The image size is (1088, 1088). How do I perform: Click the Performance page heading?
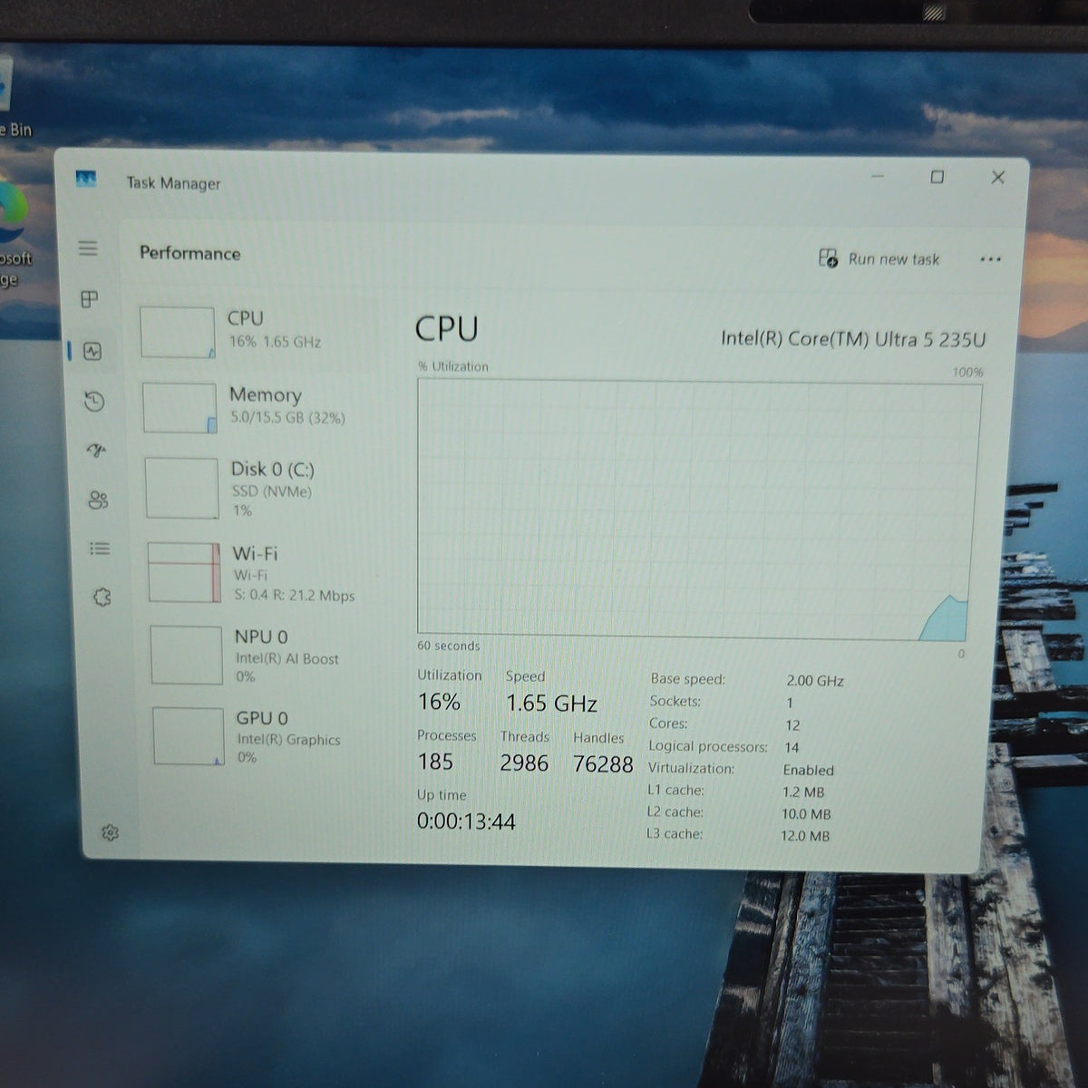point(190,253)
